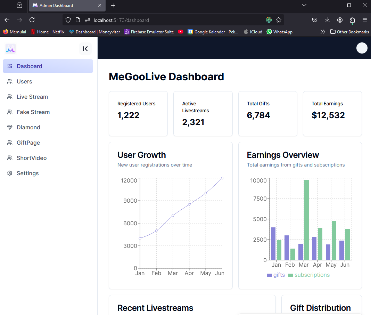Collapse the sidebar with the arrow control
Image resolution: width=371 pixels, height=315 pixels.
click(x=85, y=49)
